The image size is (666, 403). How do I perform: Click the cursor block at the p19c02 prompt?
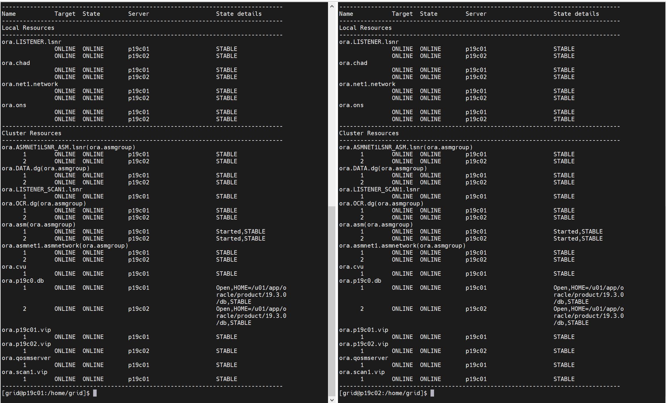(432, 393)
